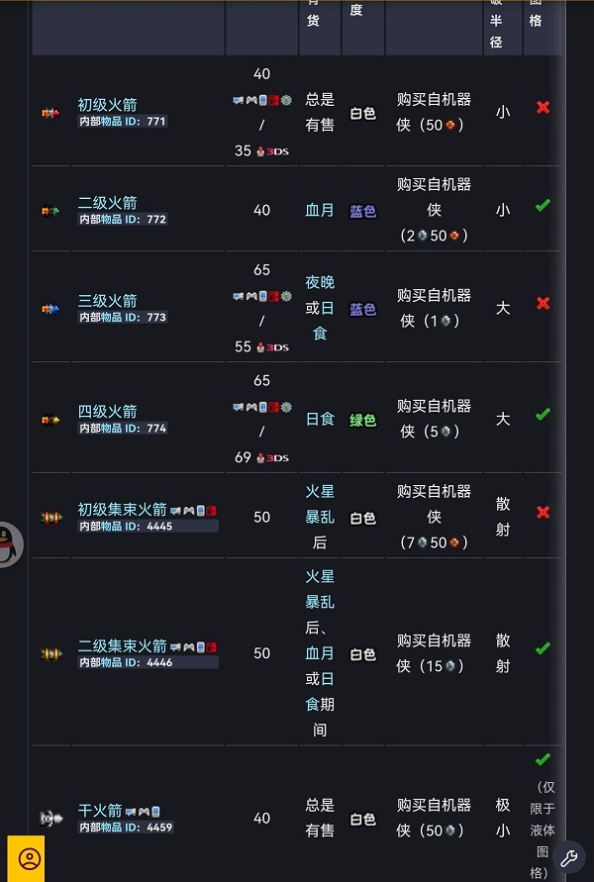Click the red X mark for 初级火箭

(543, 107)
